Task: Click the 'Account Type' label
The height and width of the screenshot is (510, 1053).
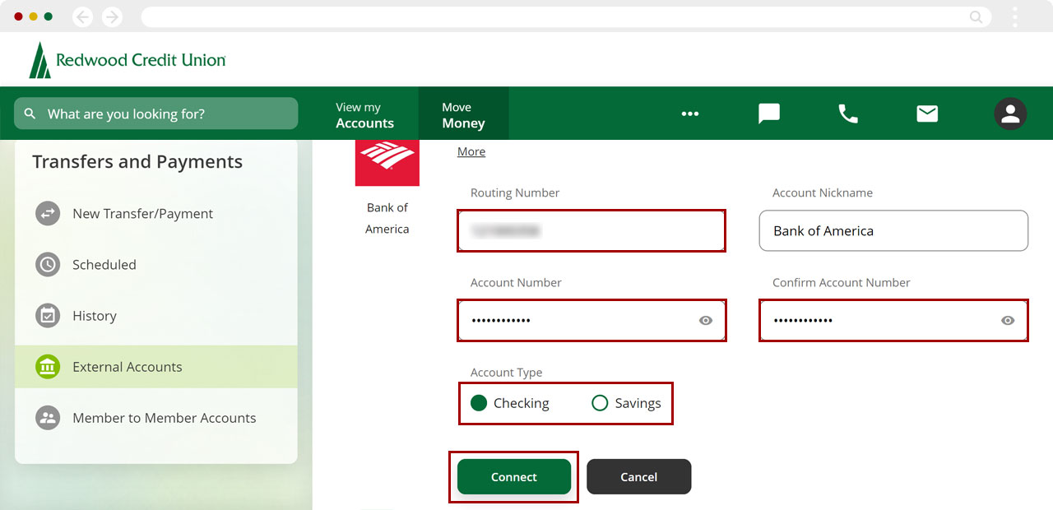Action: tap(506, 373)
